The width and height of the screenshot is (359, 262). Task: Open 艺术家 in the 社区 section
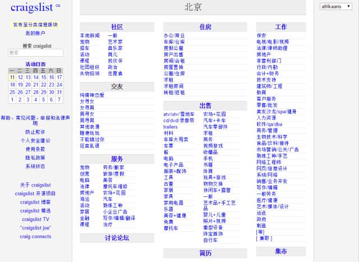[x=115, y=42]
